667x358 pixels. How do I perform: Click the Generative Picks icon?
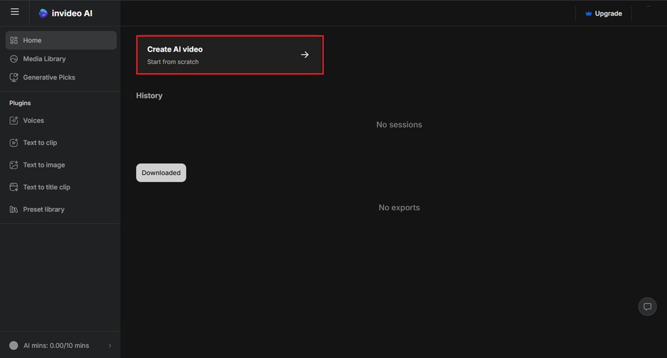pyautogui.click(x=14, y=77)
